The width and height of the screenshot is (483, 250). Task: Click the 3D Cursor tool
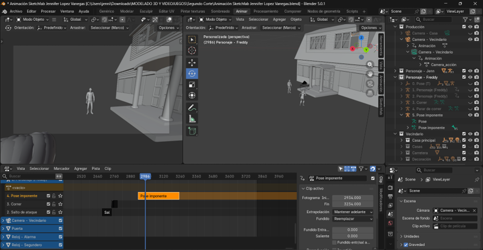(192, 50)
